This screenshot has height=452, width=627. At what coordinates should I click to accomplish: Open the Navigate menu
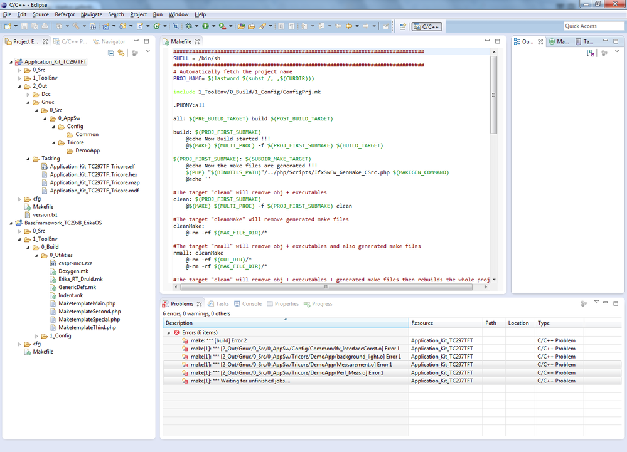pos(92,14)
